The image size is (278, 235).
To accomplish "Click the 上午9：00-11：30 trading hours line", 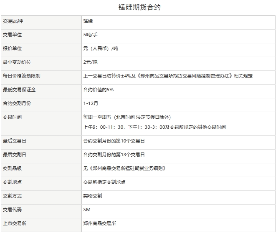I will [154, 127].
